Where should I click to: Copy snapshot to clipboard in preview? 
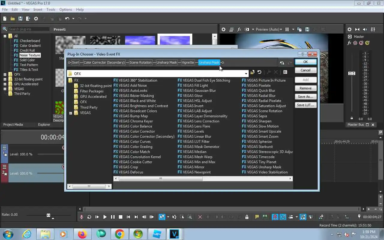click(299, 29)
